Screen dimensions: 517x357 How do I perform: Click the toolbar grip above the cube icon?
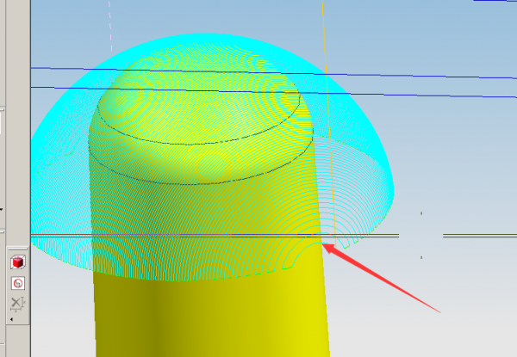(17, 249)
